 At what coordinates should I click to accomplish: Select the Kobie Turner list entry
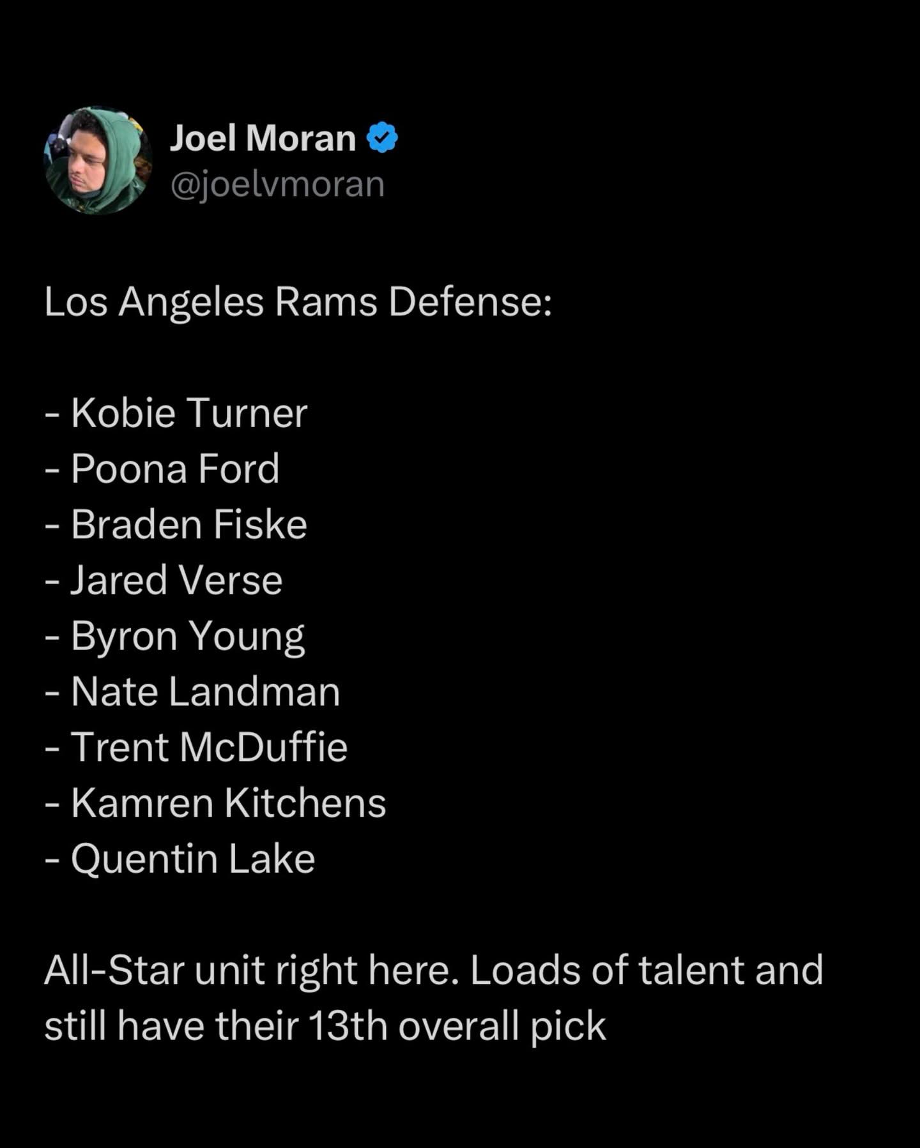point(188,413)
